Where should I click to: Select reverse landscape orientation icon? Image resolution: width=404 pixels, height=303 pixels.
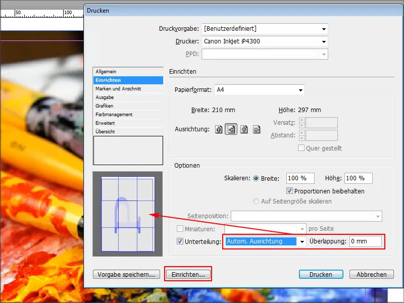click(x=257, y=129)
